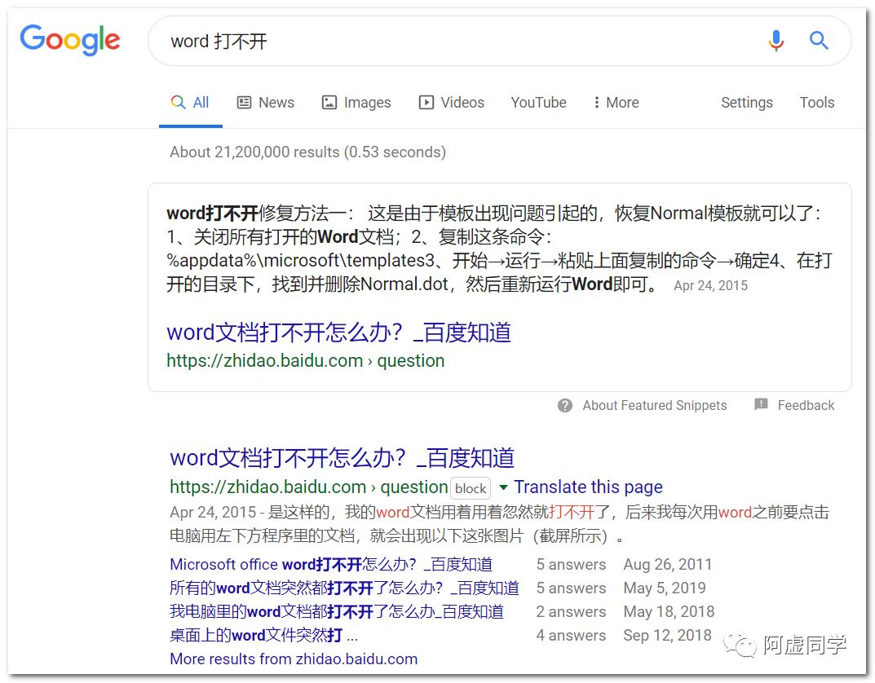Click the featured snippet text about Normal模板
Viewport: 875px width, 683px height.
499,249
